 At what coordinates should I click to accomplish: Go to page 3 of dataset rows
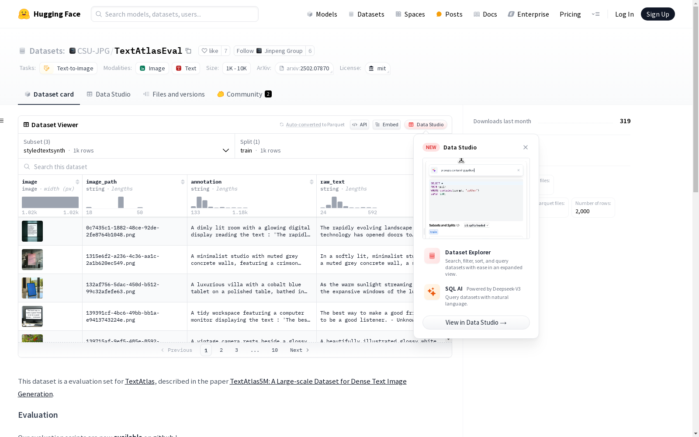click(237, 350)
